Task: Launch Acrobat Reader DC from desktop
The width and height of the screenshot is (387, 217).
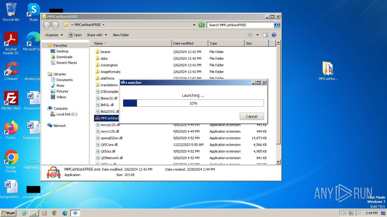Action: (x=11, y=44)
